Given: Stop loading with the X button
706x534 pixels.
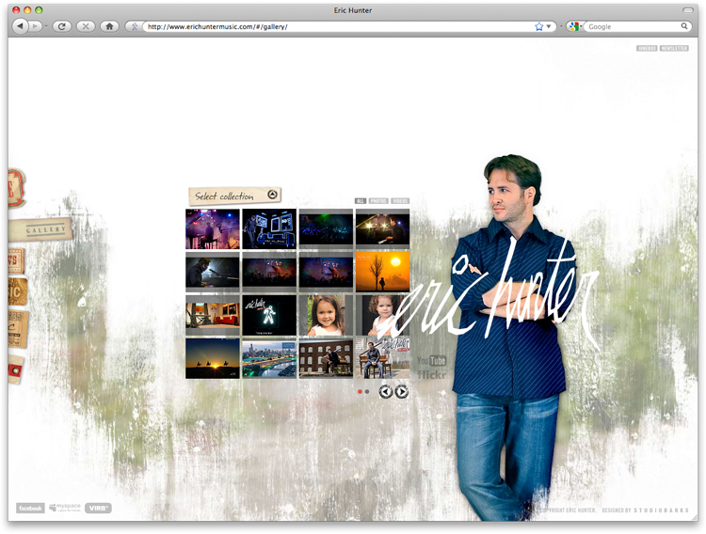Looking at the screenshot, I should 86,26.
